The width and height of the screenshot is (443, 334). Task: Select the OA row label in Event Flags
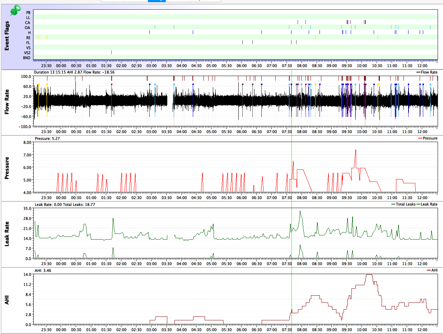(x=28, y=27)
